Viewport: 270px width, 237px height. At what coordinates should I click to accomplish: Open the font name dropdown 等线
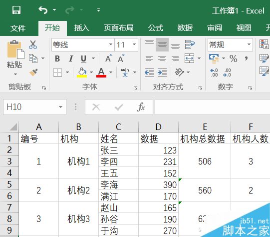tap(111, 44)
